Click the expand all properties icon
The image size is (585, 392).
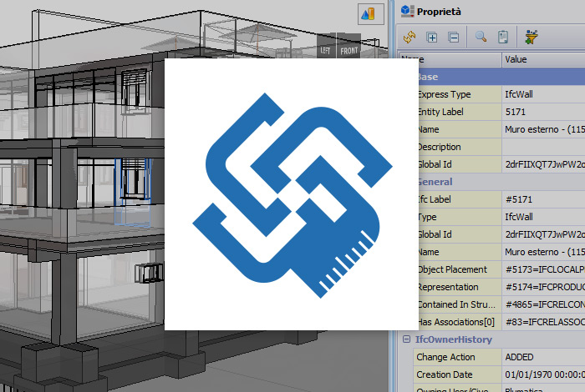tap(432, 37)
